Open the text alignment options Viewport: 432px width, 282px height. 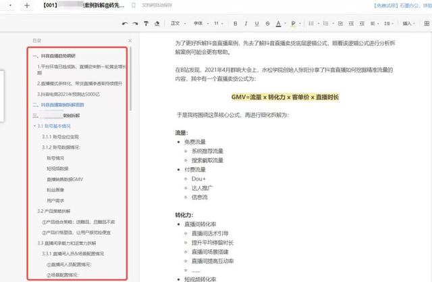tap(374, 24)
